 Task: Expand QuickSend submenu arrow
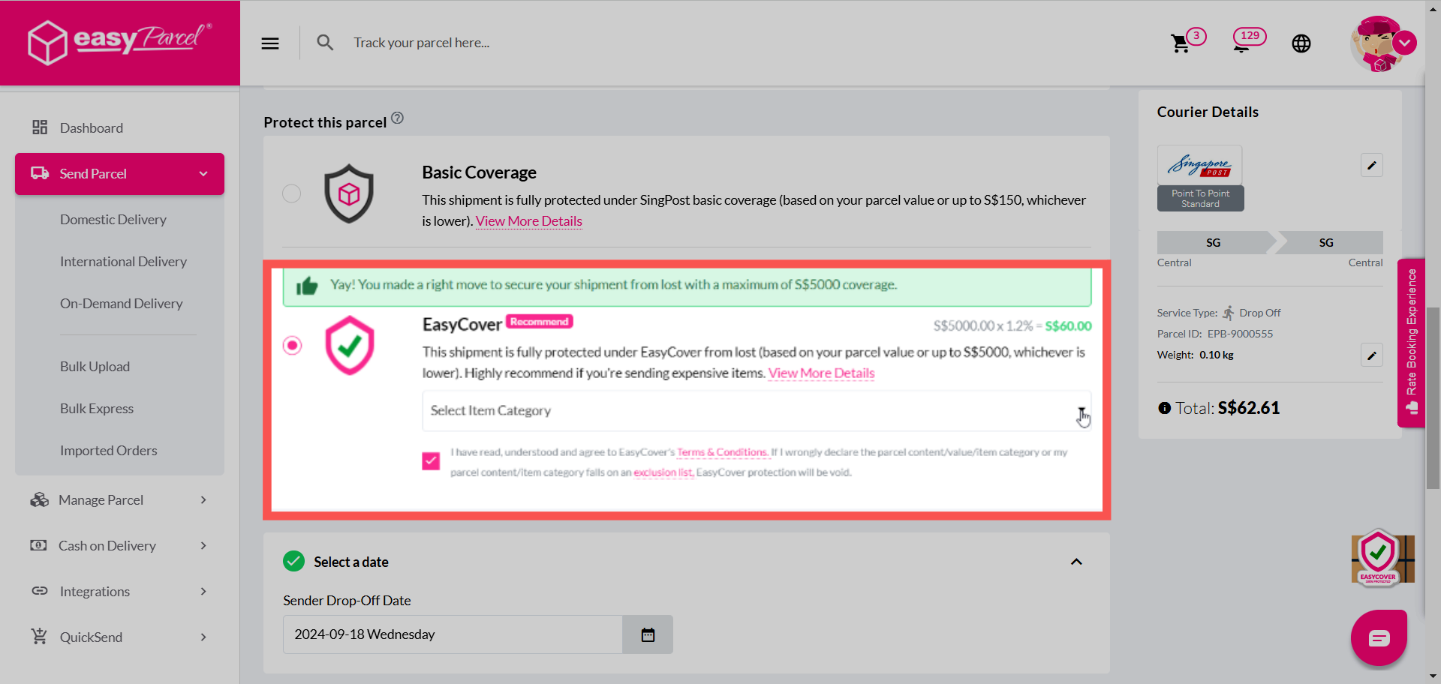pos(203,637)
